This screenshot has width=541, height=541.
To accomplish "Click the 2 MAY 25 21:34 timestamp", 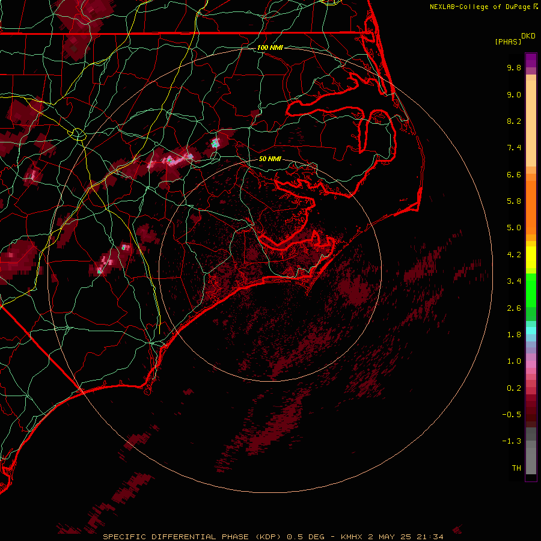I will click(x=406, y=537).
